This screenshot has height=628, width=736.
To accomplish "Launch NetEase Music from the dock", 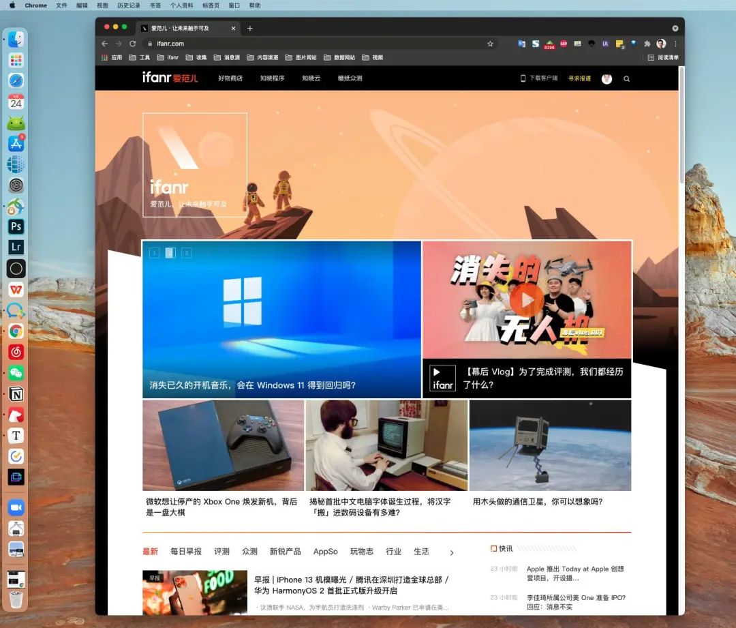I will pos(16,352).
